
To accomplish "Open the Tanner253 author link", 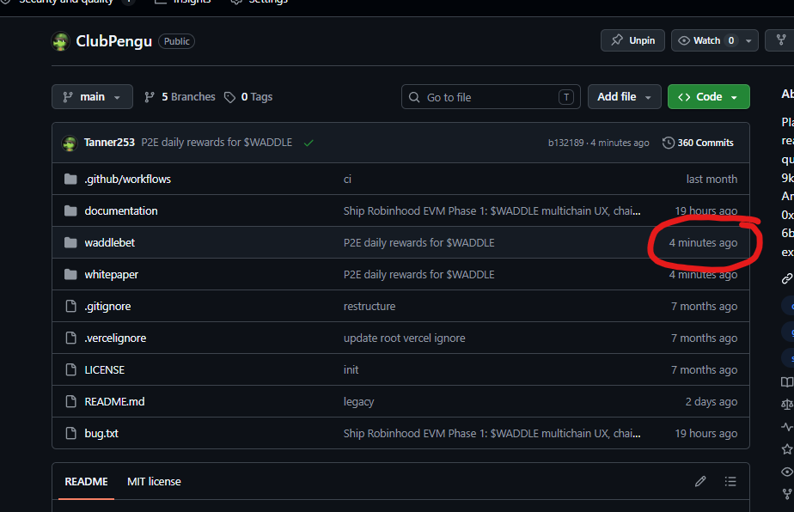I will (x=109, y=143).
